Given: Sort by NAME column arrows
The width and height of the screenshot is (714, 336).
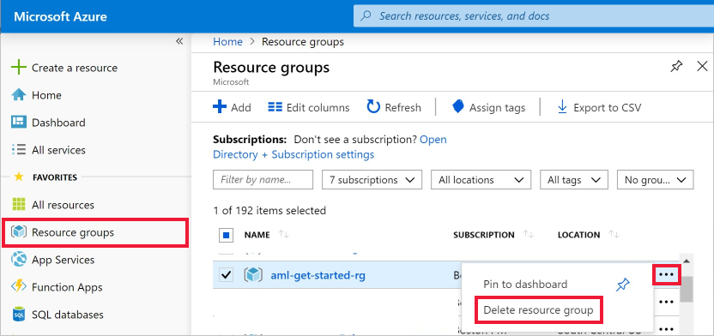Looking at the screenshot, I should click(284, 235).
